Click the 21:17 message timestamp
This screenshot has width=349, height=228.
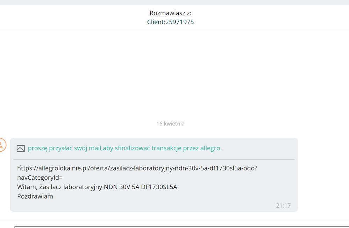(283, 206)
